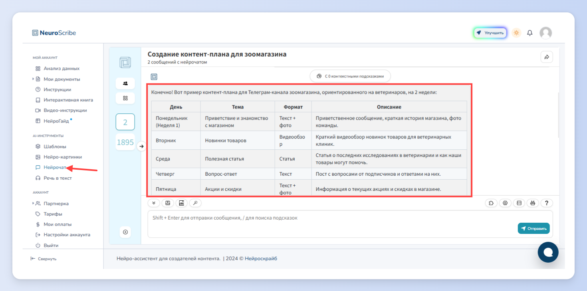Click the Речь в текст headphones icon
The width and height of the screenshot is (587, 291).
click(x=38, y=178)
